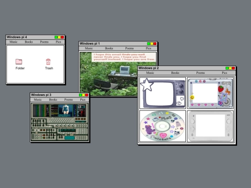Open Music menu in Windows pi 1
Screen dimensions: 251x188
[89, 48]
